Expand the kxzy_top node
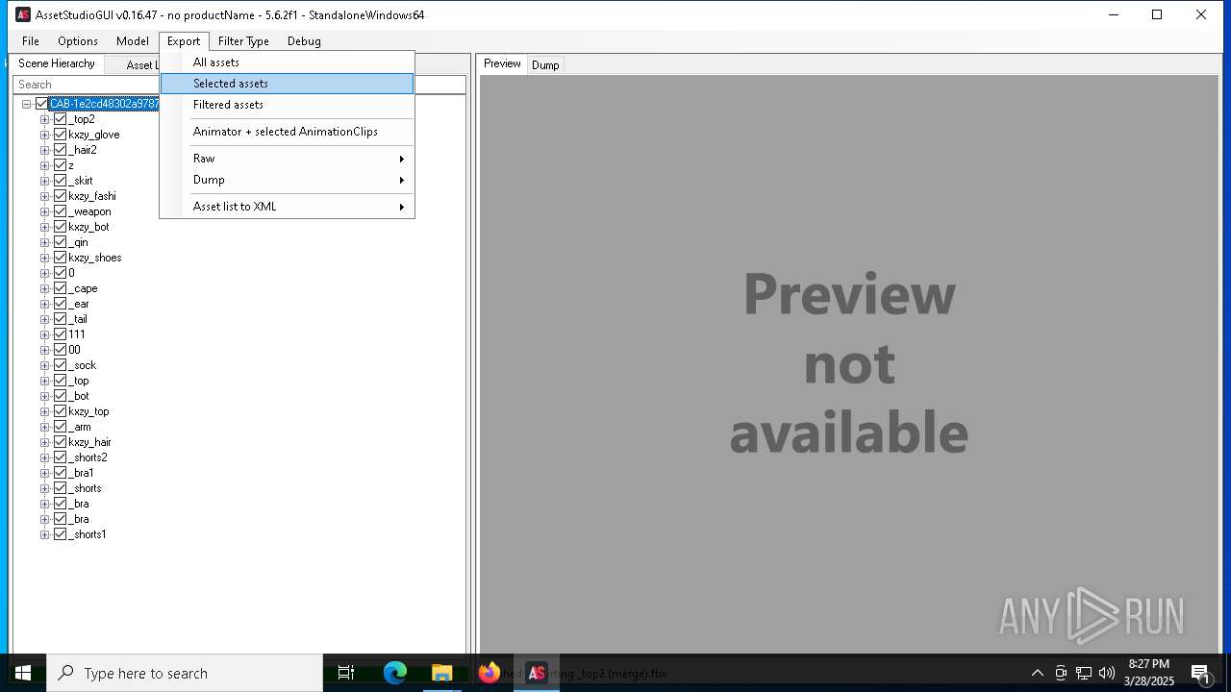1231x692 pixels. point(44,411)
